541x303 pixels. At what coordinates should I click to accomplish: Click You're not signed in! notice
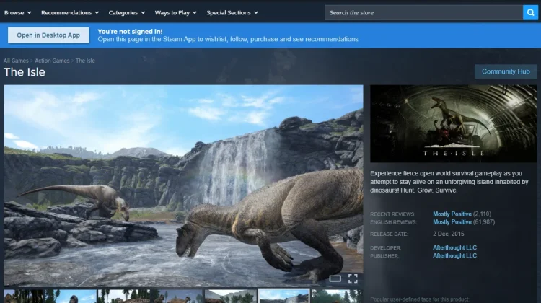click(x=130, y=32)
